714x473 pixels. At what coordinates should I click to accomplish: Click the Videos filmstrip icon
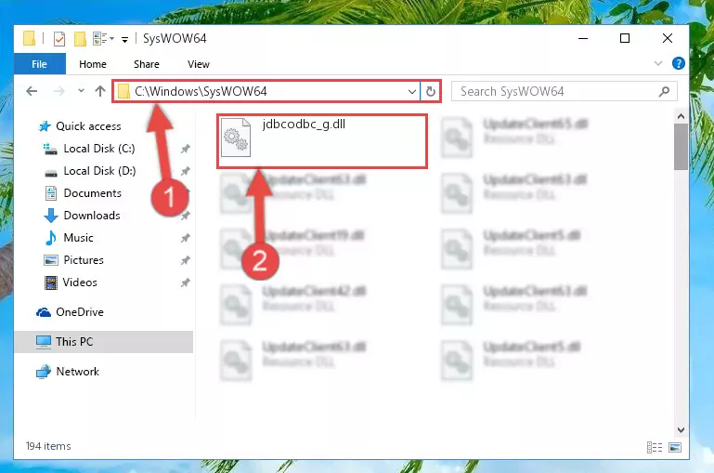coord(51,282)
